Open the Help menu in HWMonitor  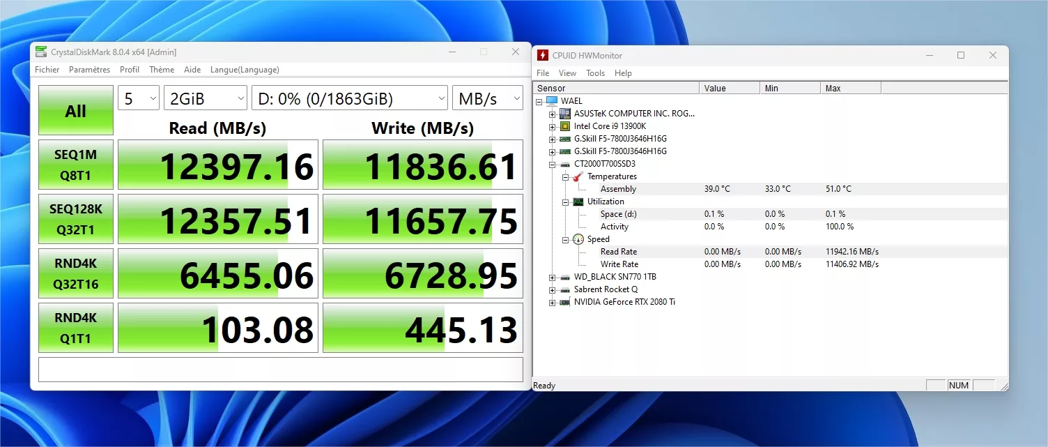click(624, 73)
